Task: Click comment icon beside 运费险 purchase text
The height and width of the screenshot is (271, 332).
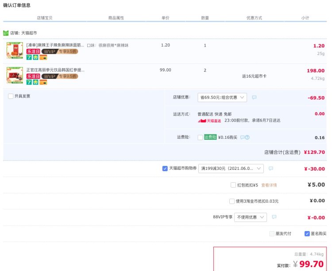Action: pos(243,137)
